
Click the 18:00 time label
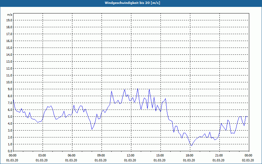point(190,155)
